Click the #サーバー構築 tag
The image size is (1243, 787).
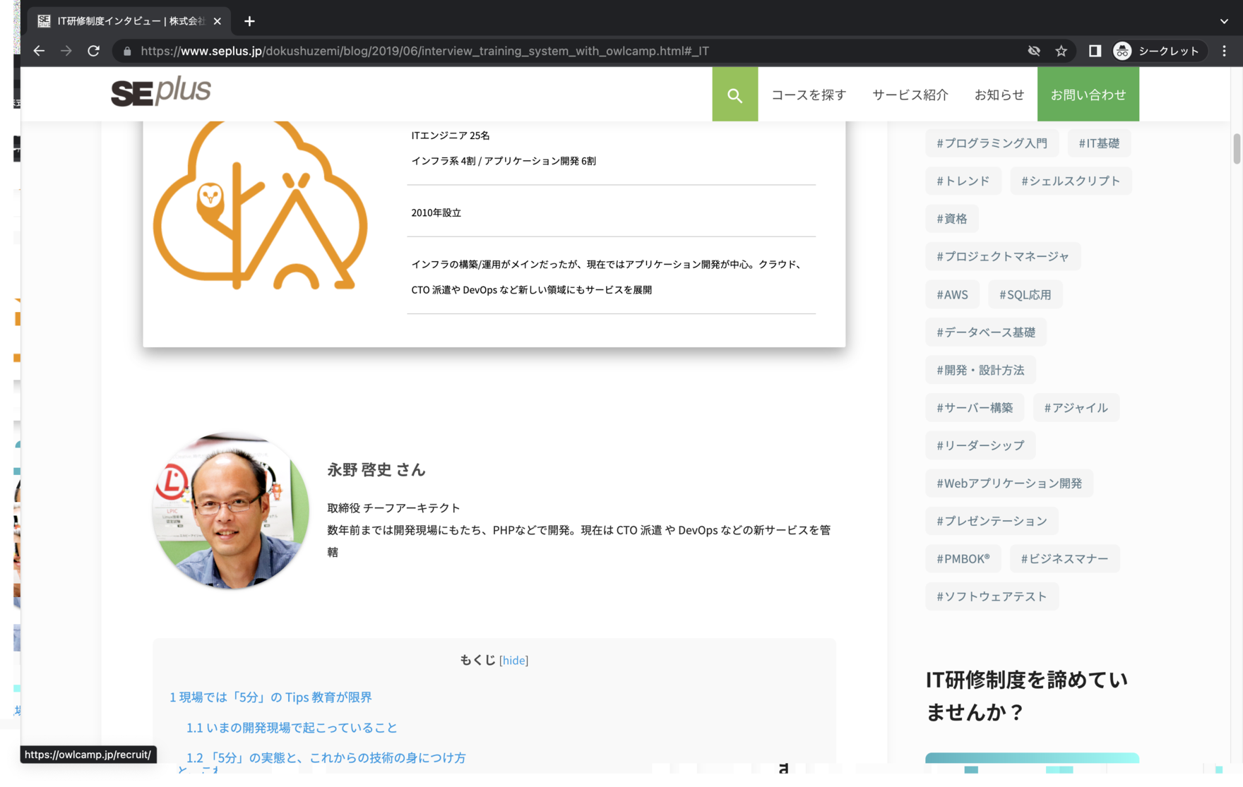click(x=974, y=407)
